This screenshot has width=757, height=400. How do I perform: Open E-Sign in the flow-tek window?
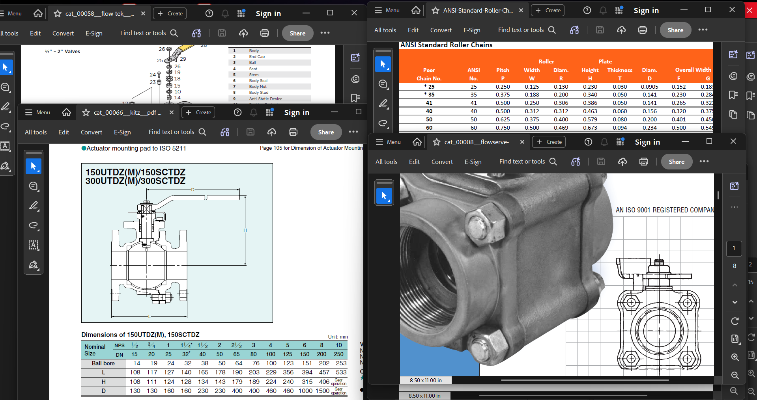point(94,33)
